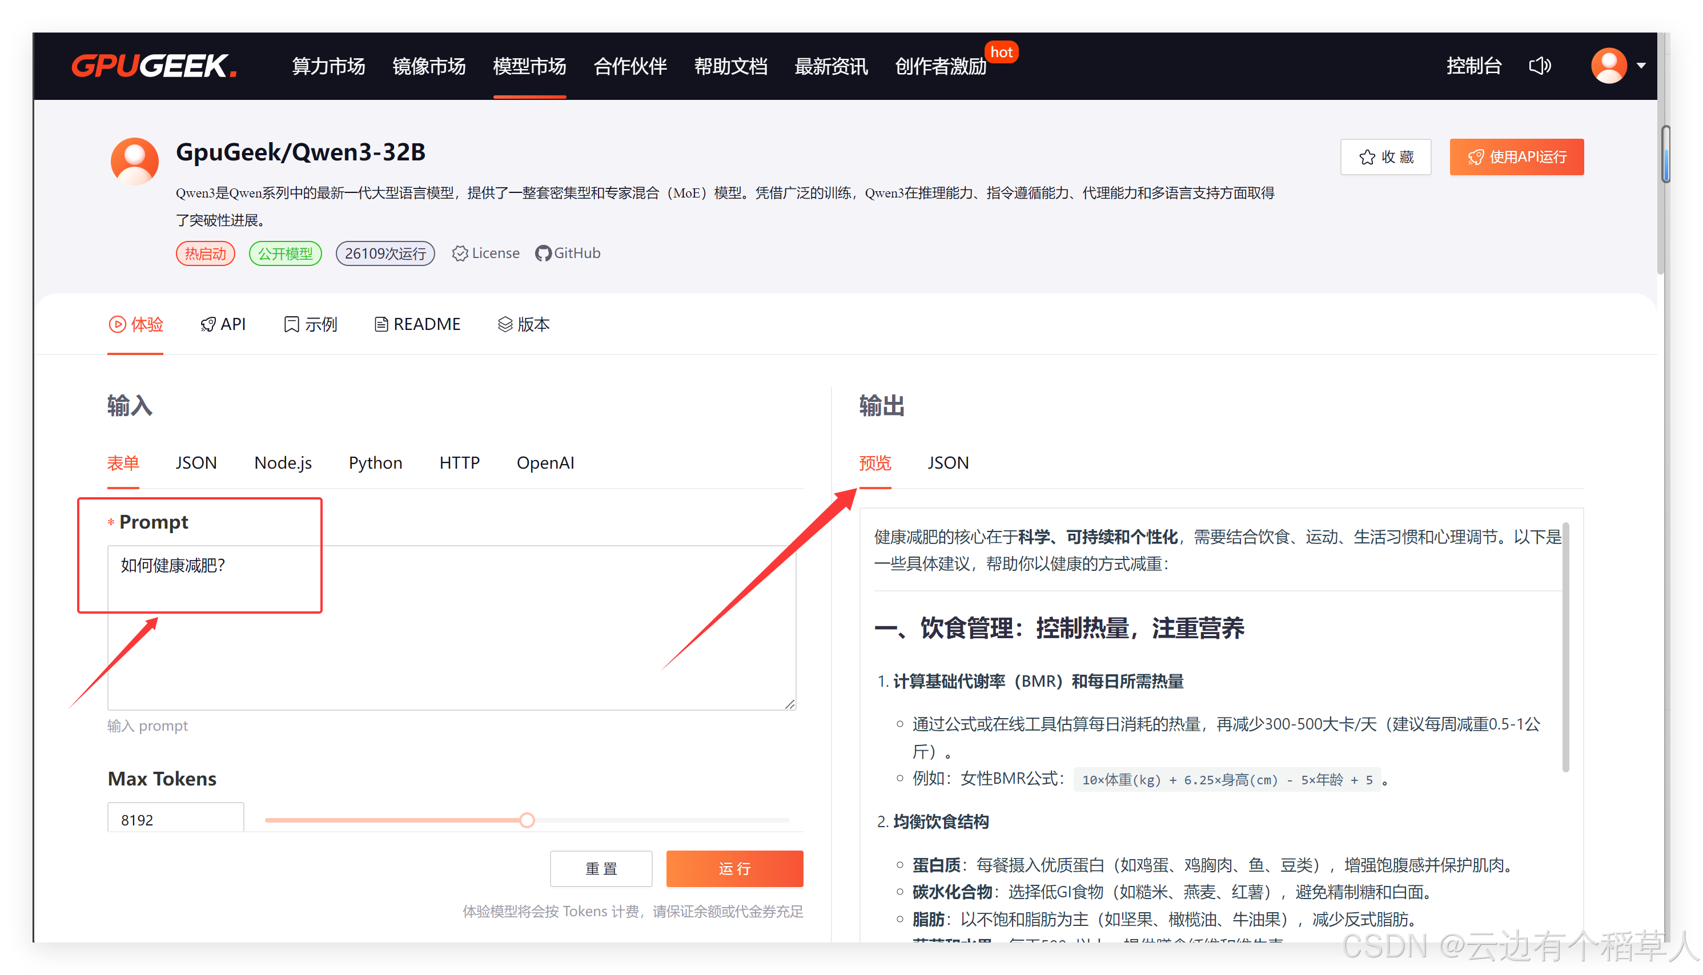The width and height of the screenshot is (1703, 975).
Task: Click the user avatar in top bar
Action: [1609, 66]
